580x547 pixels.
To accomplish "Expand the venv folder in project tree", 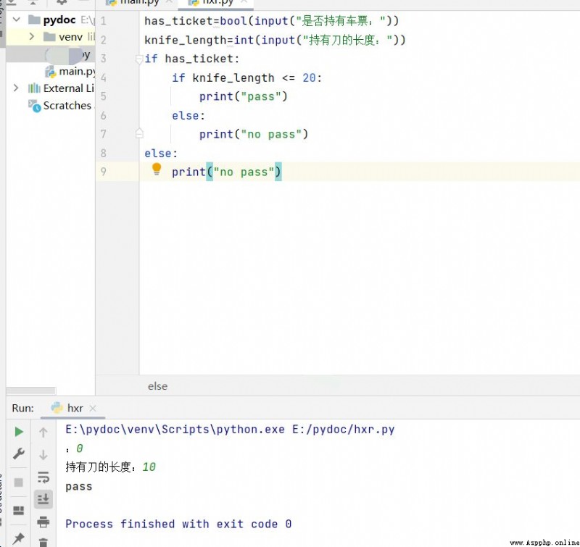I will (32, 37).
